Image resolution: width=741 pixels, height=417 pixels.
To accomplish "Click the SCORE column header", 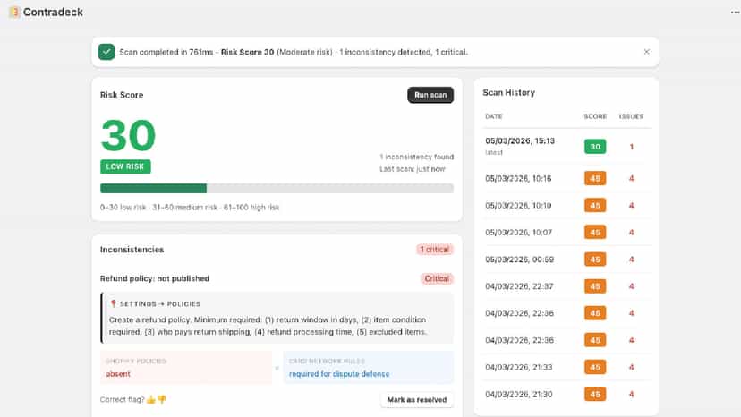I will (595, 116).
